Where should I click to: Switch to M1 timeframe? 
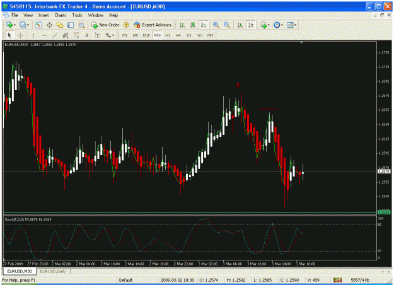click(x=125, y=35)
